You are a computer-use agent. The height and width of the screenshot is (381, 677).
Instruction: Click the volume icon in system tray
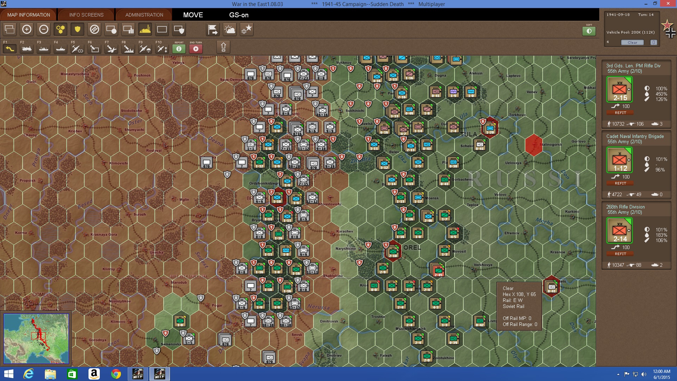point(644,374)
